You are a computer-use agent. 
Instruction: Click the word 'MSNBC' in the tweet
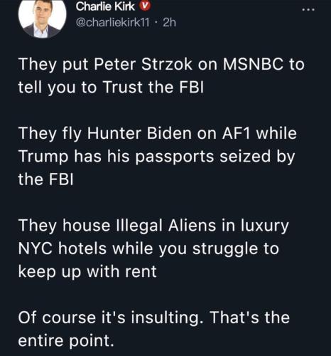(253, 64)
